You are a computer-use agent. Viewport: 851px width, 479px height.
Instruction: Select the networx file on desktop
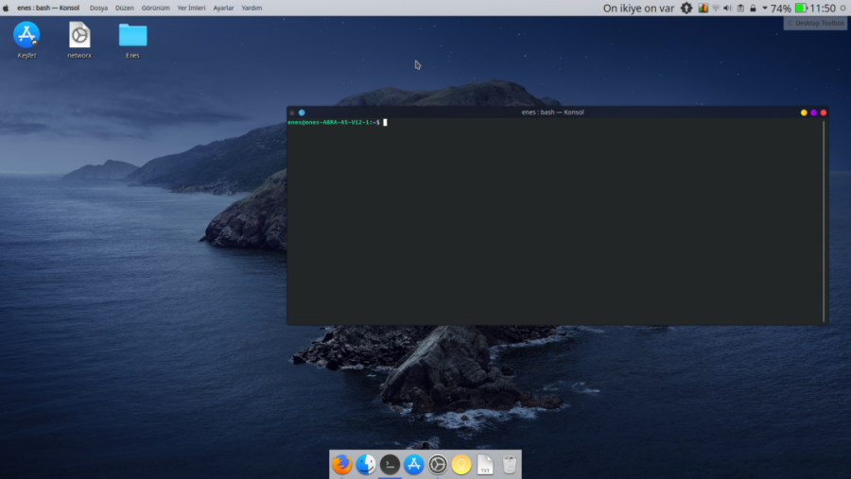pos(79,36)
